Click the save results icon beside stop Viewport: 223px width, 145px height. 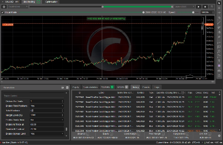click(211, 7)
